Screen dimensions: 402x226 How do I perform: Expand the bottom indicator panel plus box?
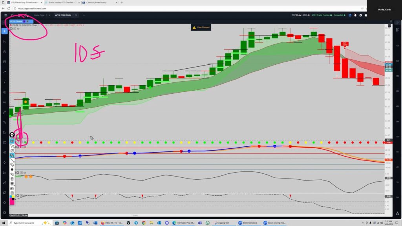21,195
